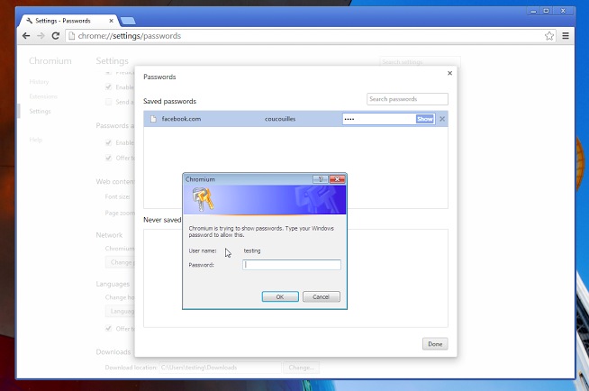The width and height of the screenshot is (589, 391).
Task: Open the Chromium hamburger menu
Action: pyautogui.click(x=565, y=36)
